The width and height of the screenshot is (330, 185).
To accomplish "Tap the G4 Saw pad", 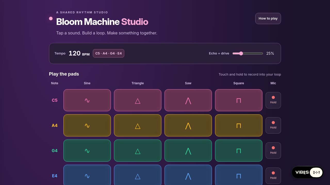I will 188,151.
